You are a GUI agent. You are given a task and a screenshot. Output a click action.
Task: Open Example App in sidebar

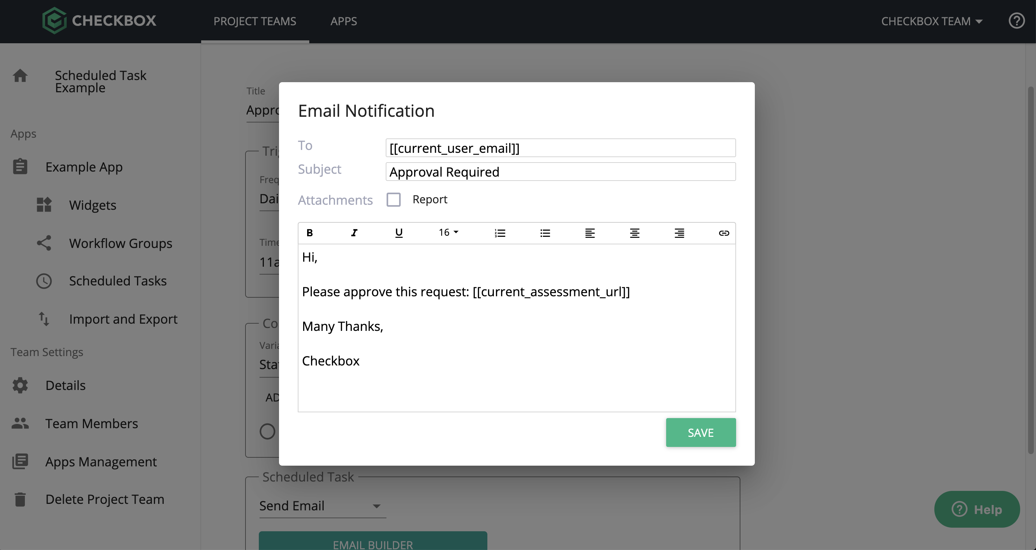click(x=84, y=167)
